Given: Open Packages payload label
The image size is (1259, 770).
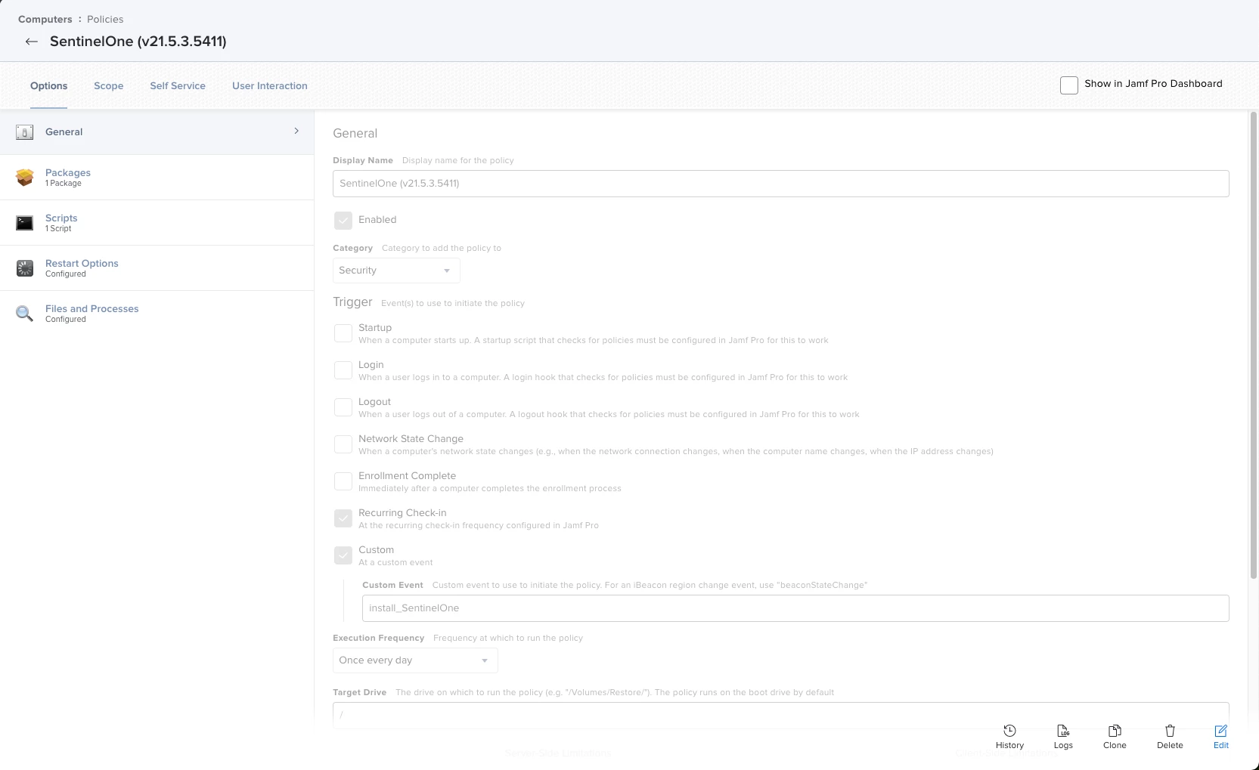Looking at the screenshot, I should (68, 173).
